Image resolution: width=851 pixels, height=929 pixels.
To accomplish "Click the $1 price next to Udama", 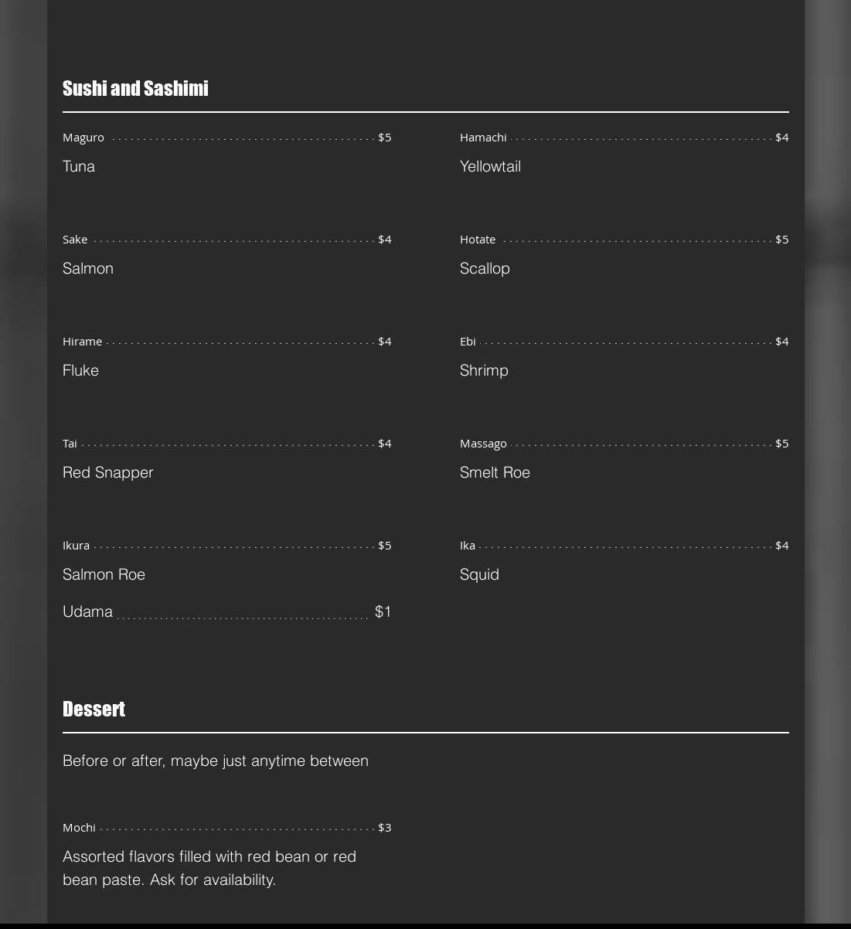I will (383, 612).
